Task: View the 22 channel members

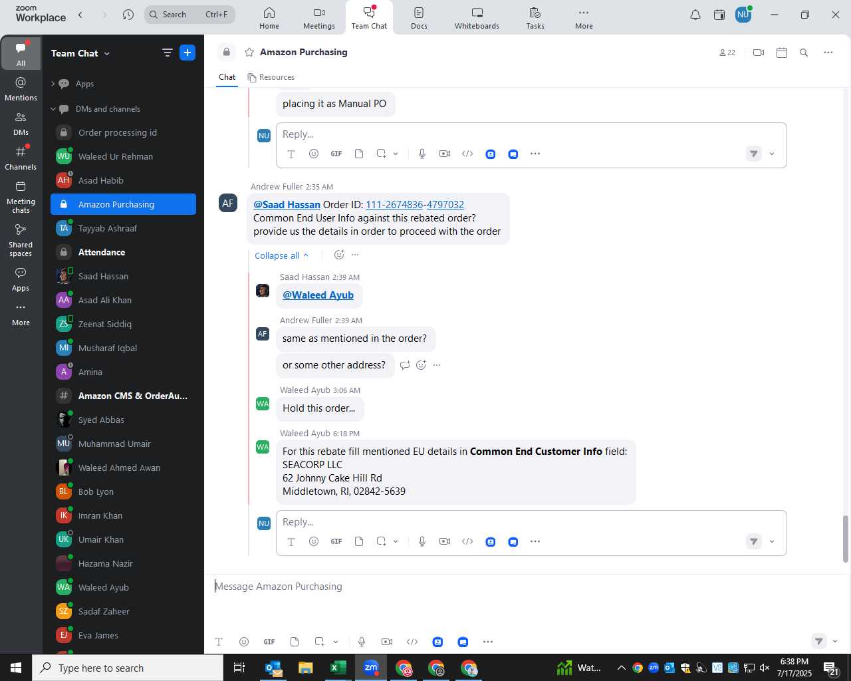Action: [727, 53]
